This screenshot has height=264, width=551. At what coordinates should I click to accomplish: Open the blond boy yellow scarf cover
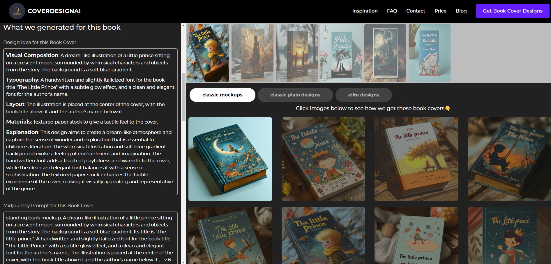coord(323,235)
